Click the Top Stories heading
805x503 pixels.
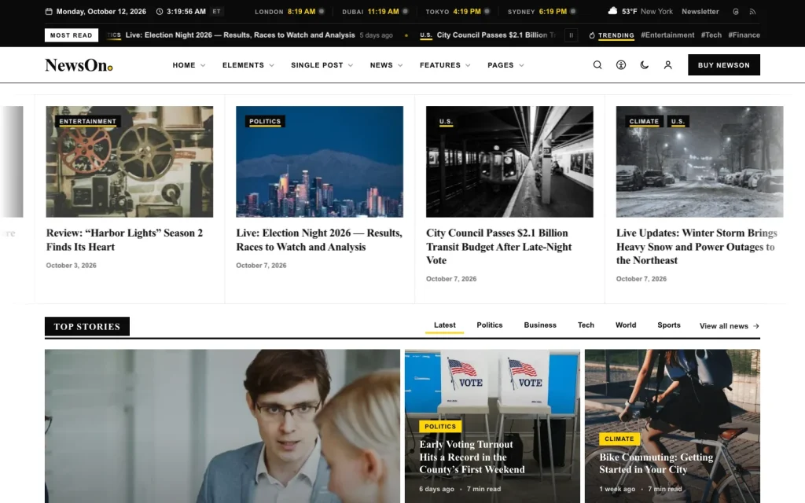[x=86, y=326]
